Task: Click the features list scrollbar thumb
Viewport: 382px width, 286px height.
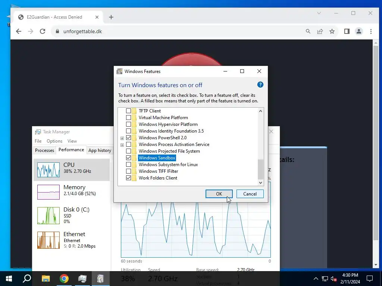Action: 260,169
